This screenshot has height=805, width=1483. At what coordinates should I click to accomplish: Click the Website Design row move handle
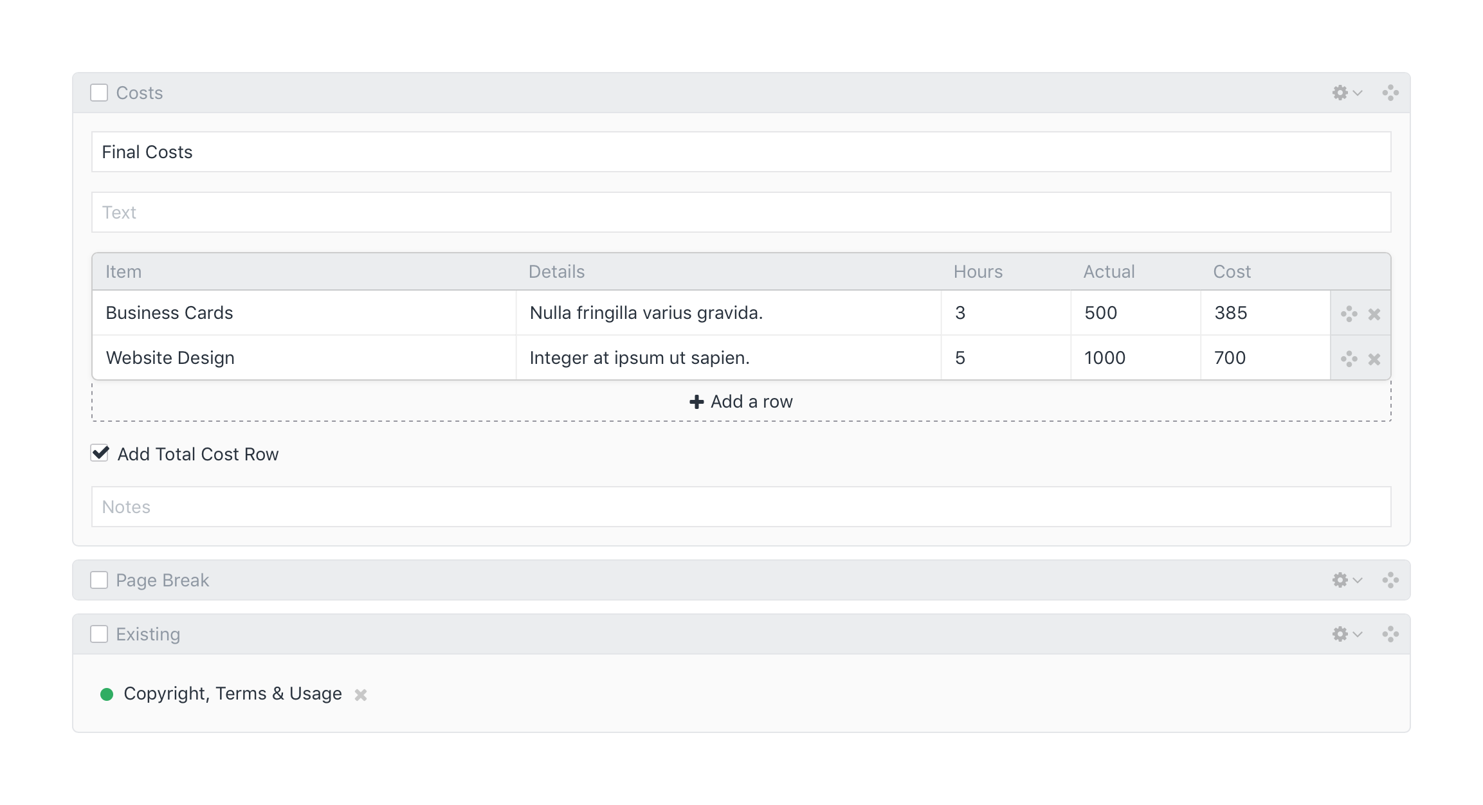tap(1349, 359)
